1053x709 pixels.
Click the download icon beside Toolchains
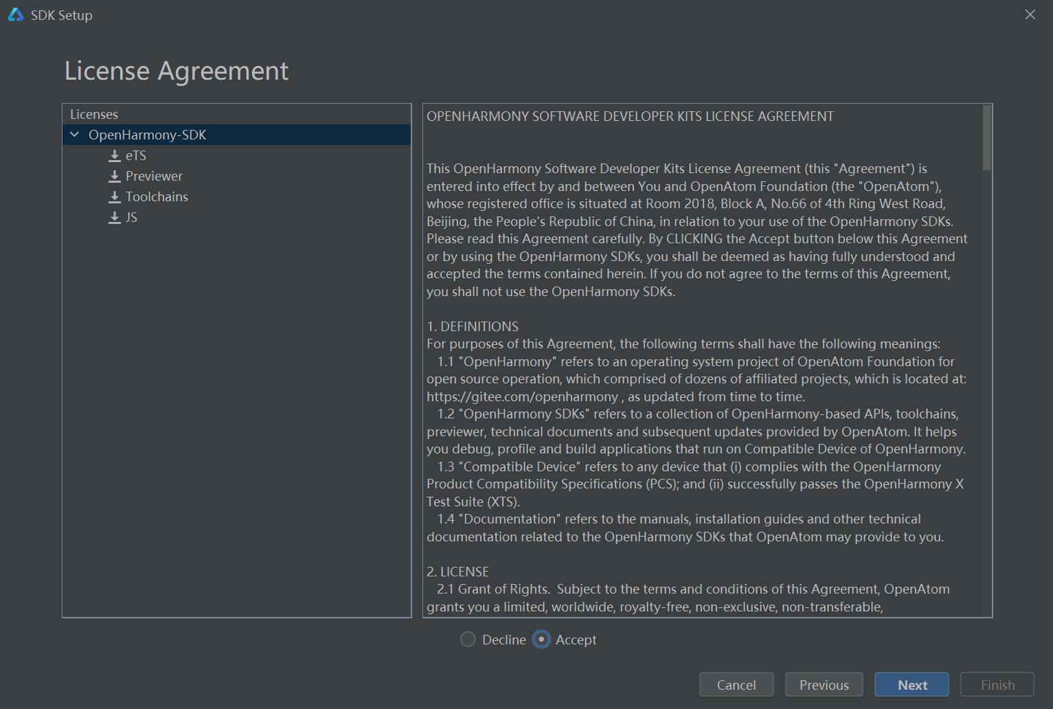tap(115, 197)
